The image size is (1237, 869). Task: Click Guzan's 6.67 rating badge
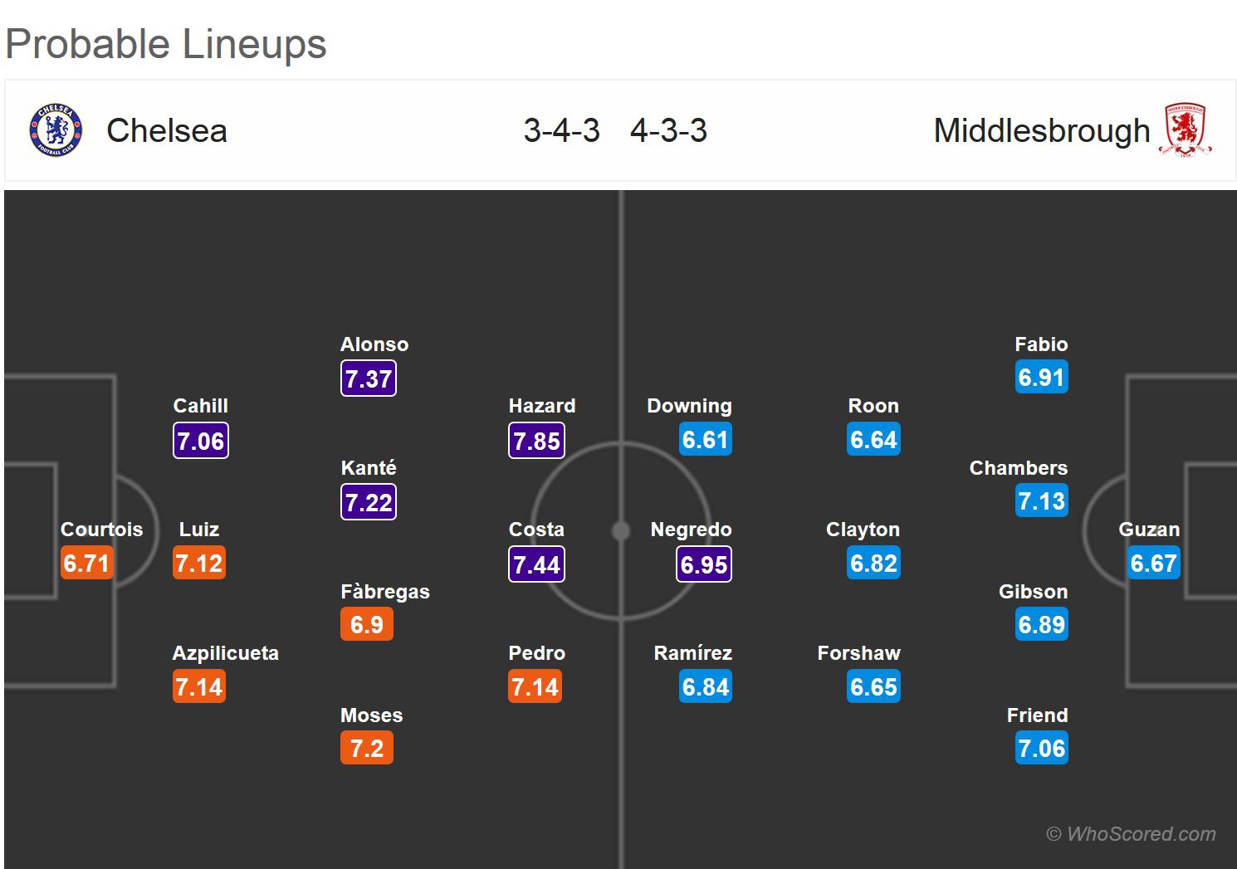click(x=1153, y=564)
